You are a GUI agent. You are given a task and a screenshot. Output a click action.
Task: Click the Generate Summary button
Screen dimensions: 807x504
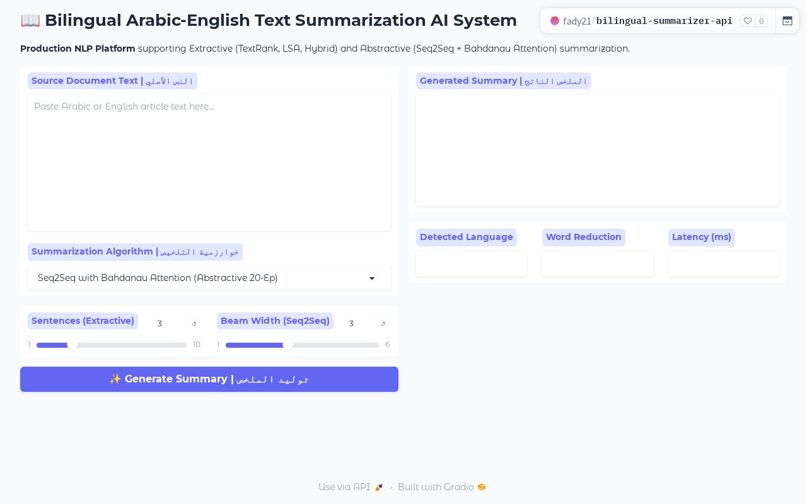tap(209, 379)
